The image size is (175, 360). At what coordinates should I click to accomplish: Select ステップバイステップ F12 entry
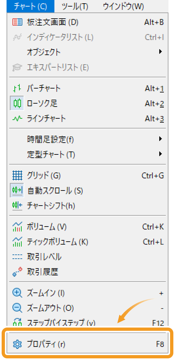tap(87, 323)
